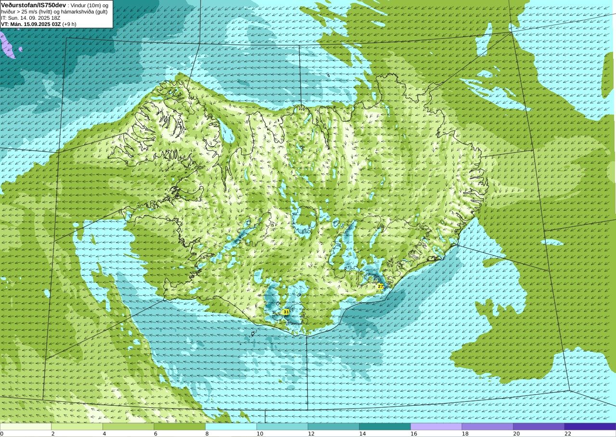The width and height of the screenshot is (616, 437).
Task: Click the legend tick label 22
Action: click(568, 434)
